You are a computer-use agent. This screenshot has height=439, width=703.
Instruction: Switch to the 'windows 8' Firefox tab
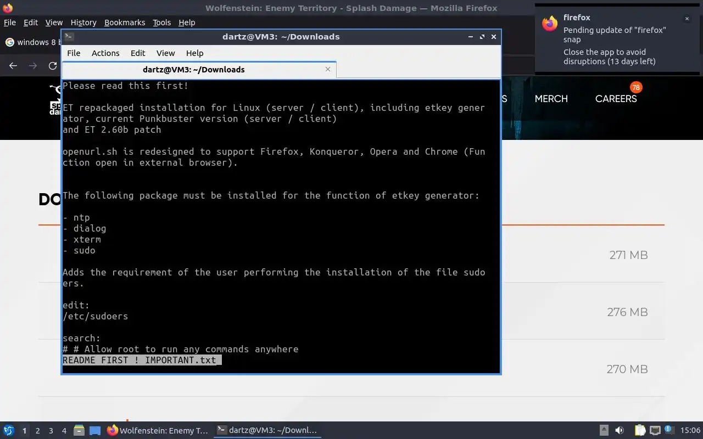32,42
